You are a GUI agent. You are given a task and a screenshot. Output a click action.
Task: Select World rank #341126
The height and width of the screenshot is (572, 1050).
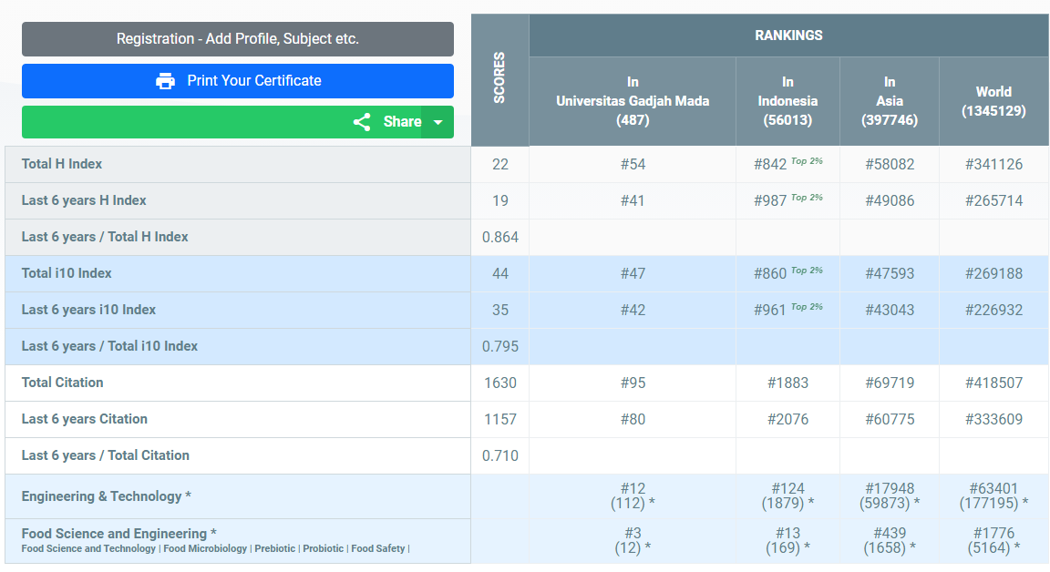coord(993,165)
